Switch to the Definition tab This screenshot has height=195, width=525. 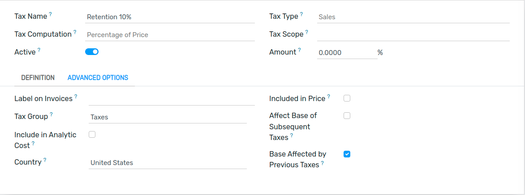tap(38, 78)
